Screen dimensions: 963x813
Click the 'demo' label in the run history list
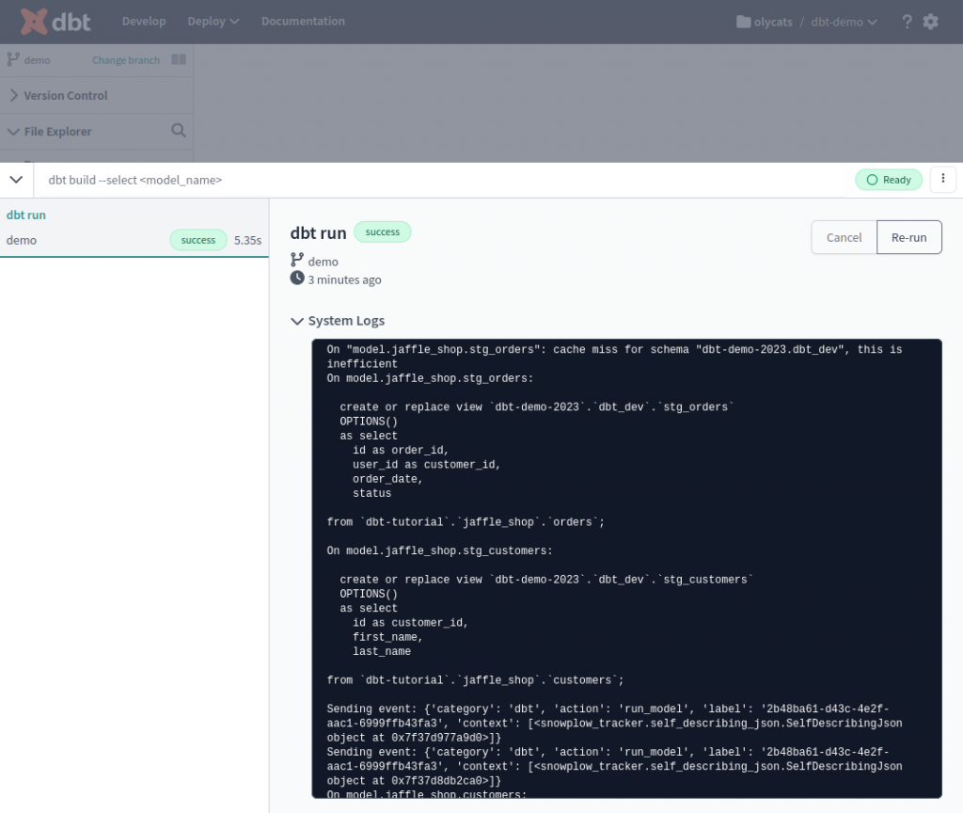click(x=22, y=240)
